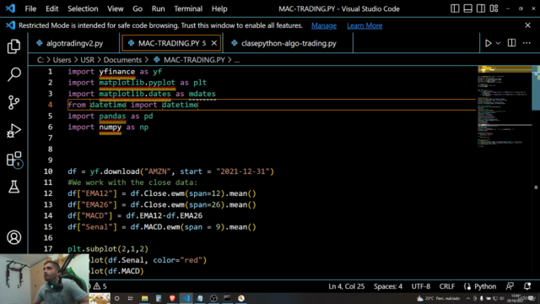Toggle the primary side bar layout icon
The height and width of the screenshot is (304, 540).
pos(455,8)
